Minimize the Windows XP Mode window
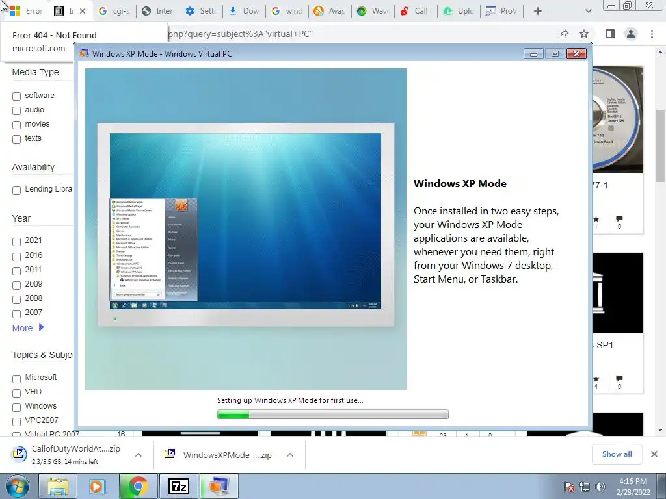The height and width of the screenshot is (499, 666). click(x=533, y=53)
